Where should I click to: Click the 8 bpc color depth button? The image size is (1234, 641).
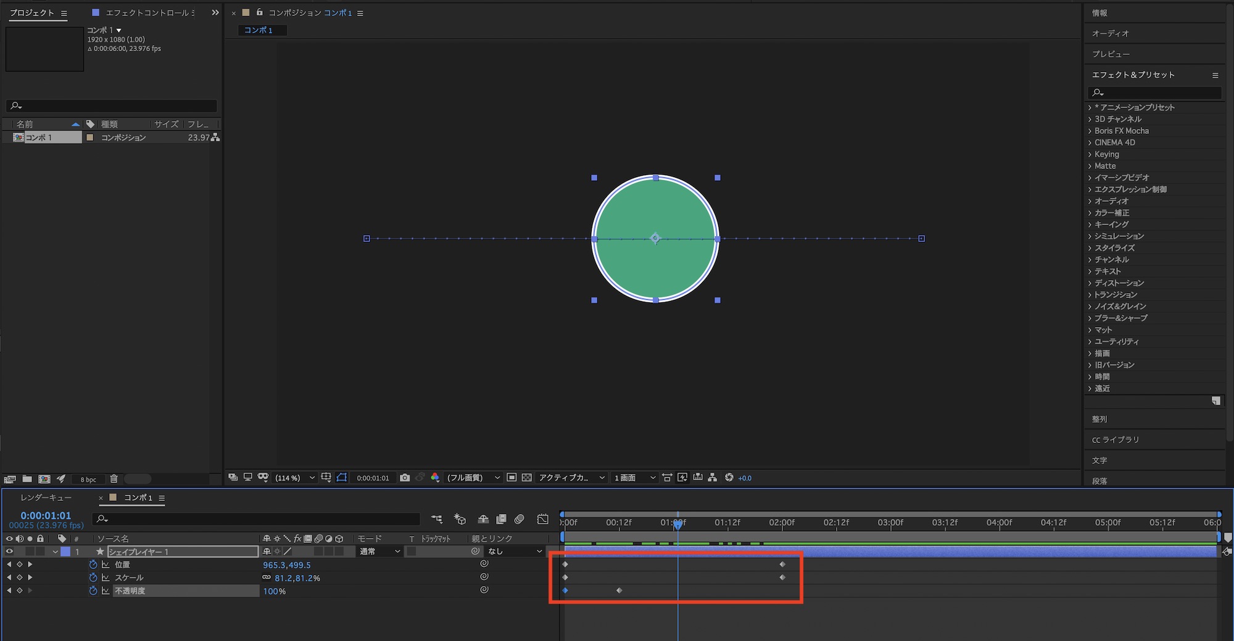coord(88,479)
